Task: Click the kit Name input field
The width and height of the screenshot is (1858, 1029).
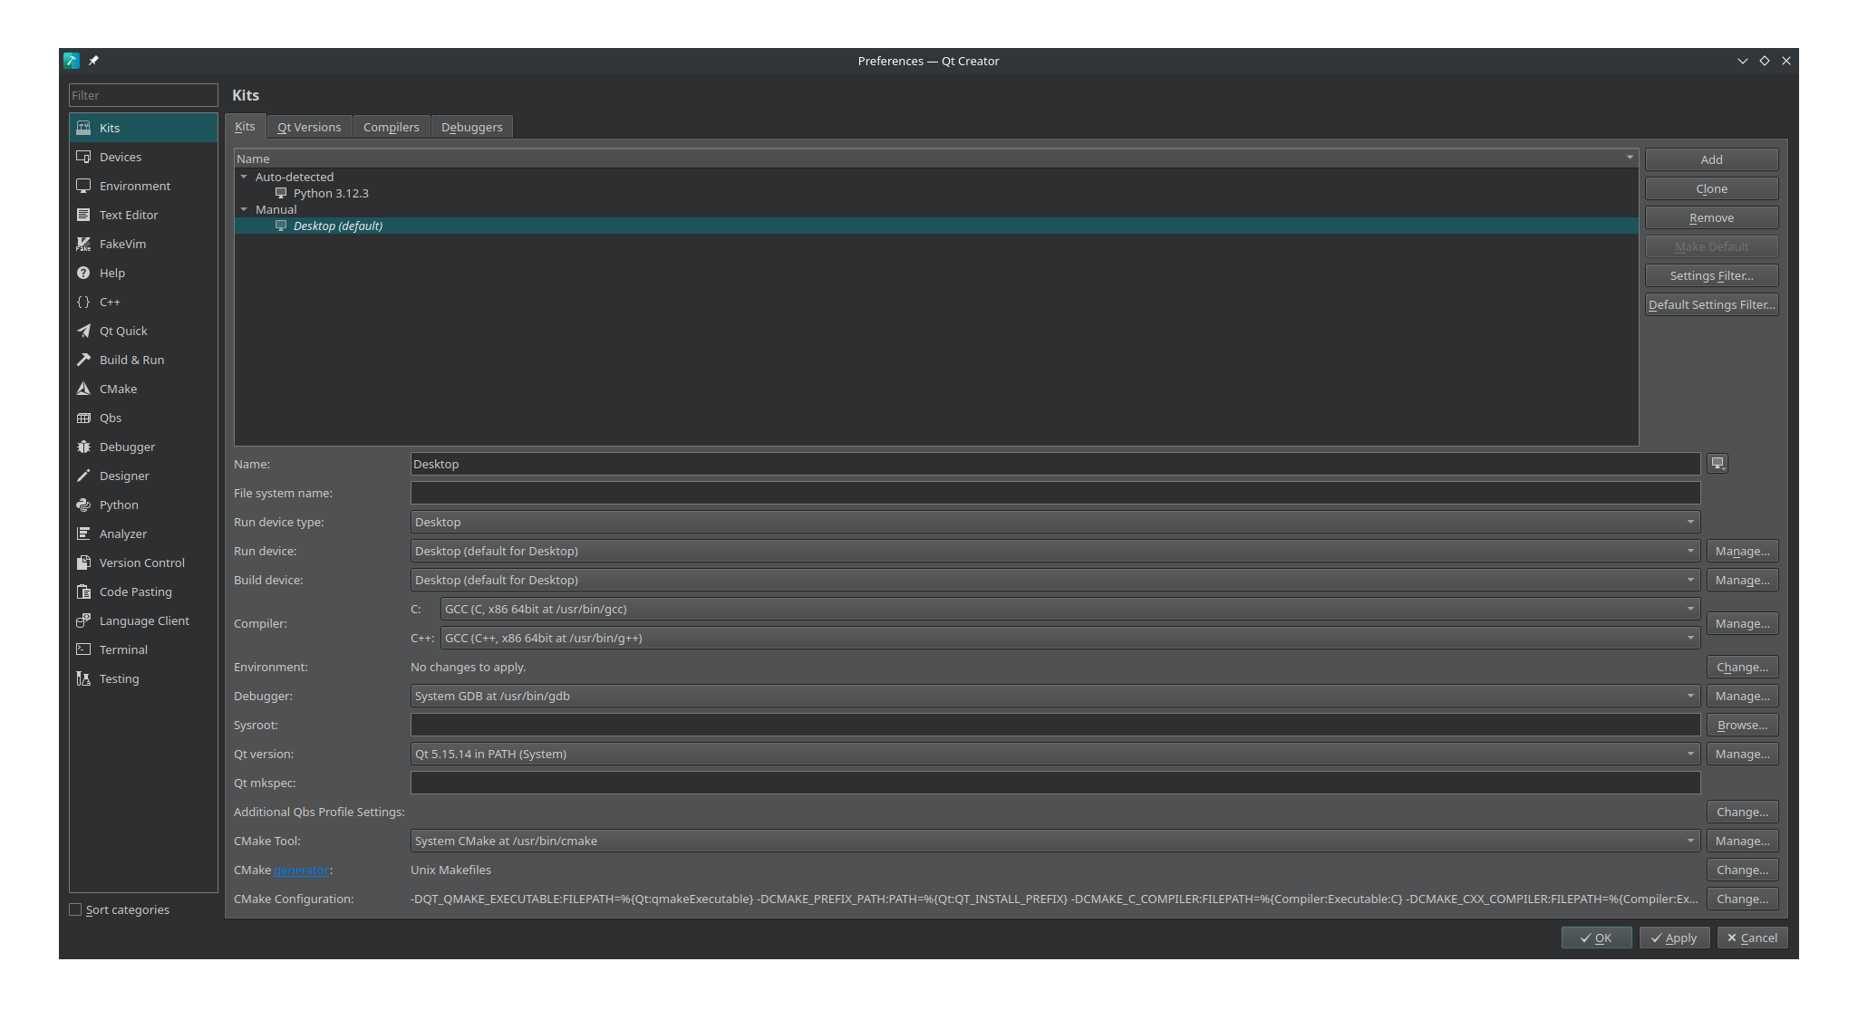Action: tap(1055, 464)
